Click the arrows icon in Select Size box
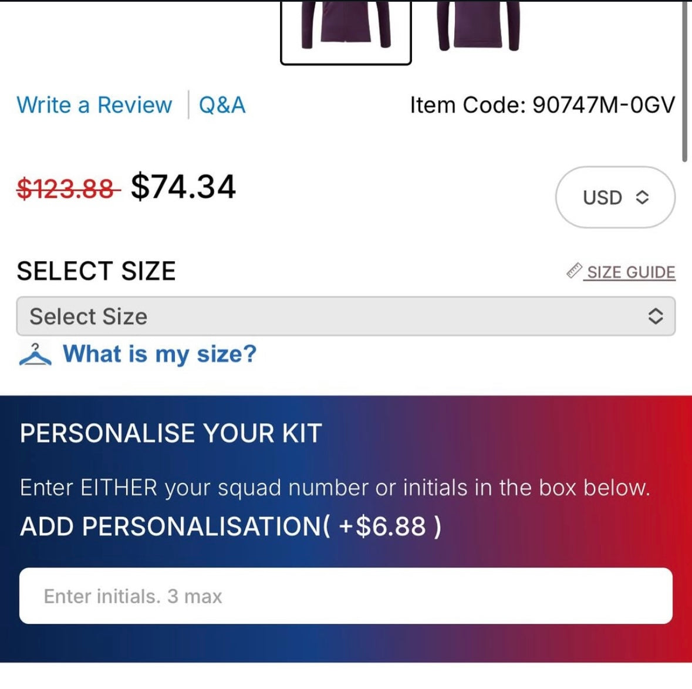 pyautogui.click(x=655, y=316)
